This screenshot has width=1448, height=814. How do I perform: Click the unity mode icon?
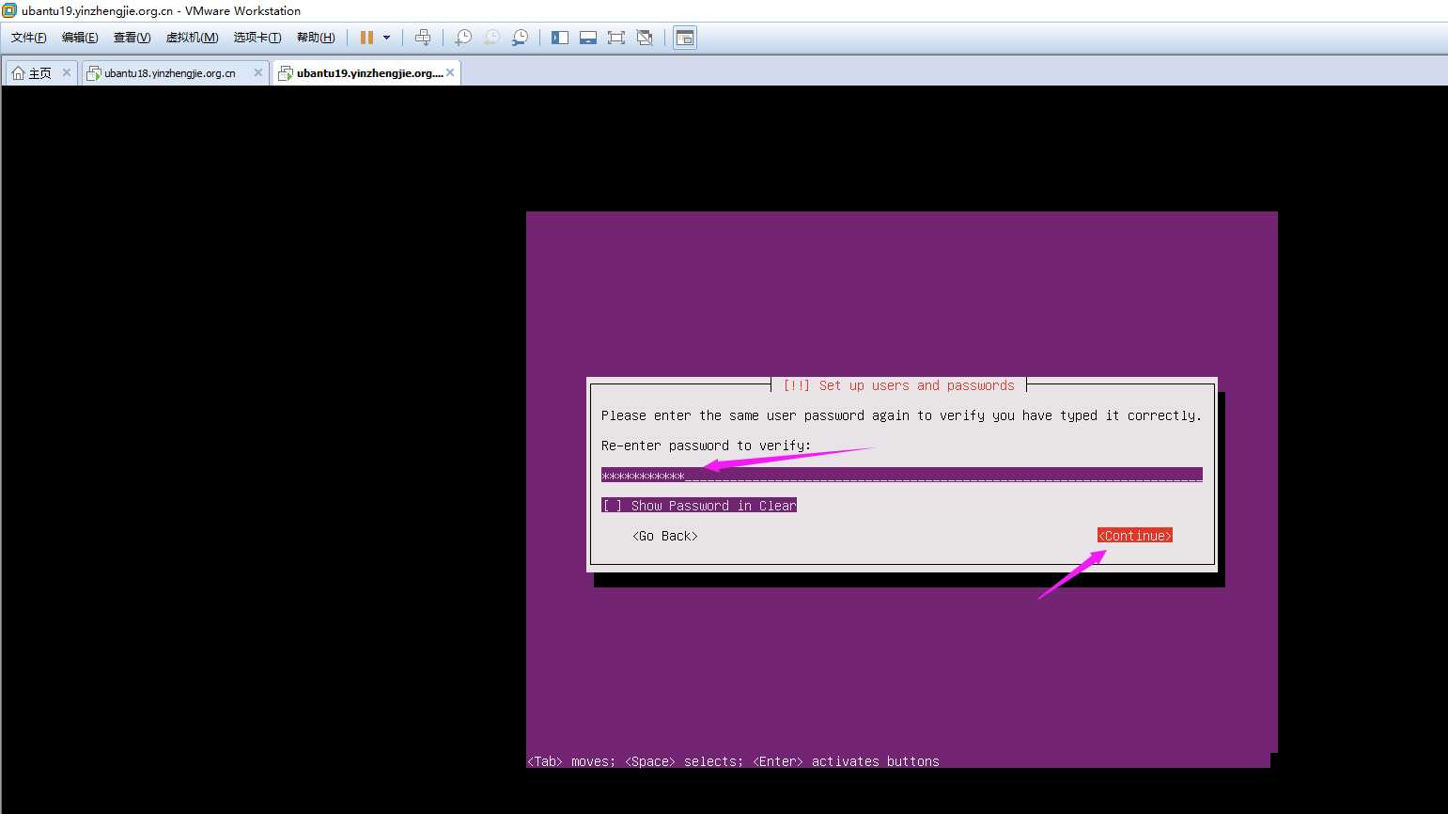tap(645, 38)
